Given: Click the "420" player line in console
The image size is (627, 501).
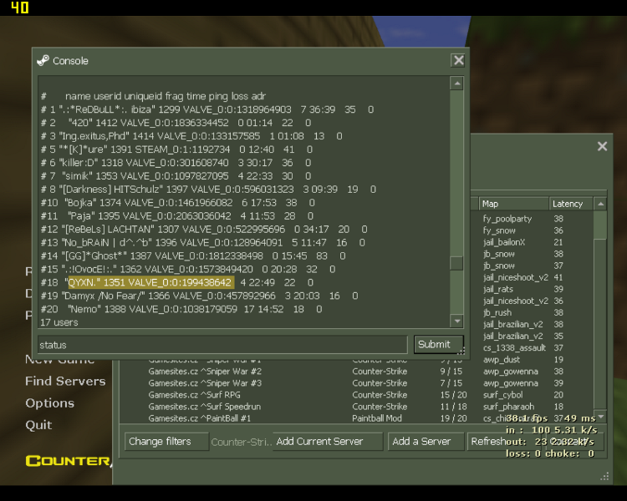Looking at the screenshot, I should [176, 123].
